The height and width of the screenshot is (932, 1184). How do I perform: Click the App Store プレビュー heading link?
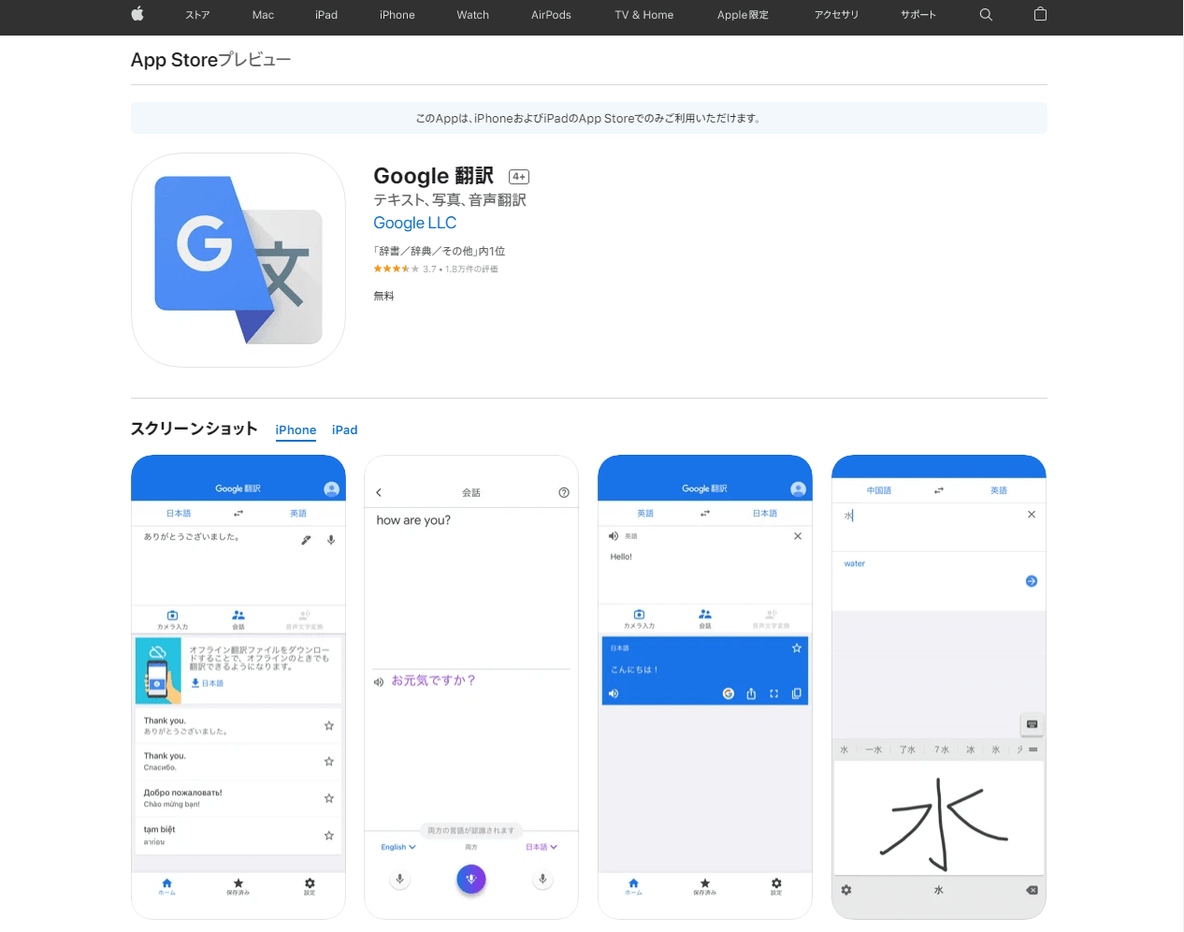click(x=211, y=60)
